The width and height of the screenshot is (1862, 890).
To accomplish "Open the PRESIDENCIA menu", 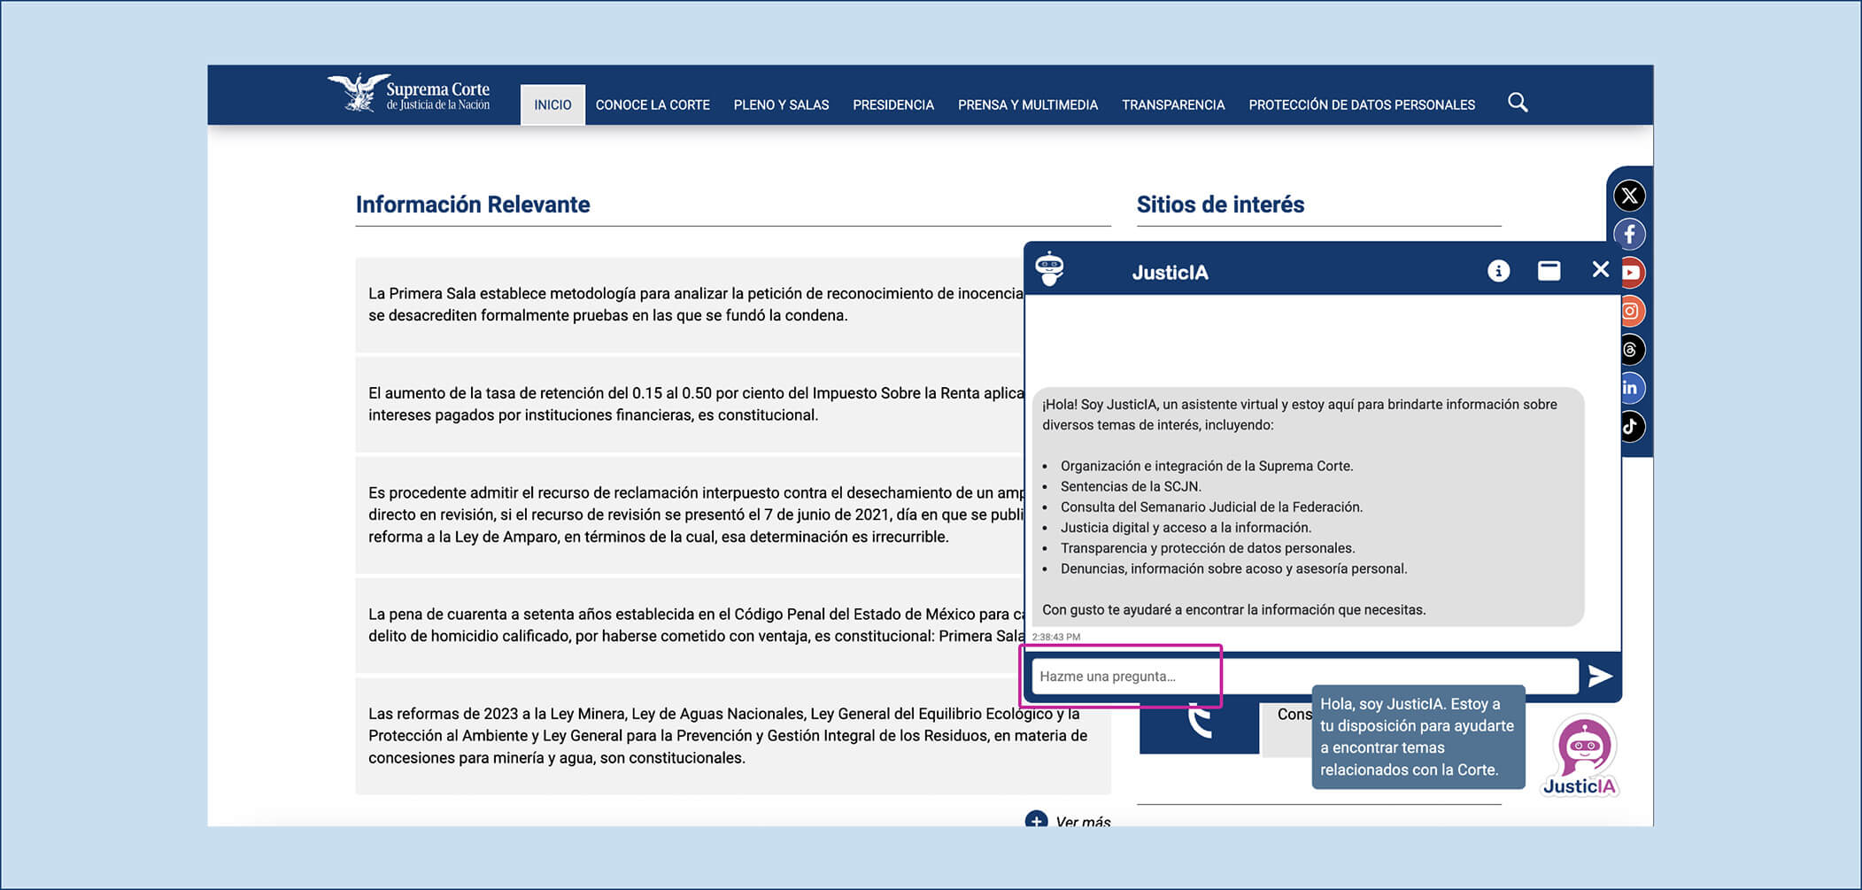I will [x=893, y=104].
